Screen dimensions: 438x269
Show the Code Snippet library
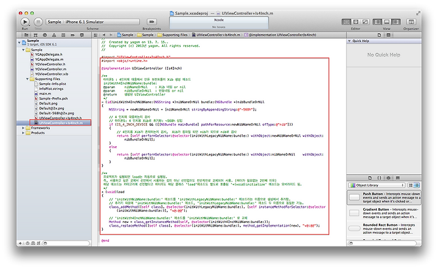tap(379, 178)
